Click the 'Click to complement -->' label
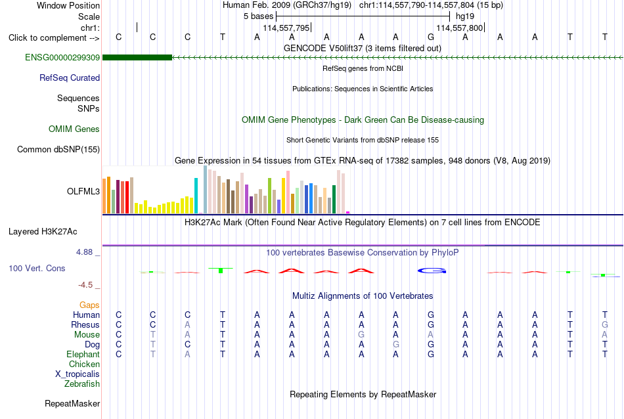Screen dimensions: 624x419 tap(54, 38)
